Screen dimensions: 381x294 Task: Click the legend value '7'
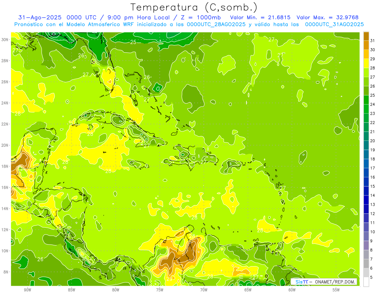(371, 259)
